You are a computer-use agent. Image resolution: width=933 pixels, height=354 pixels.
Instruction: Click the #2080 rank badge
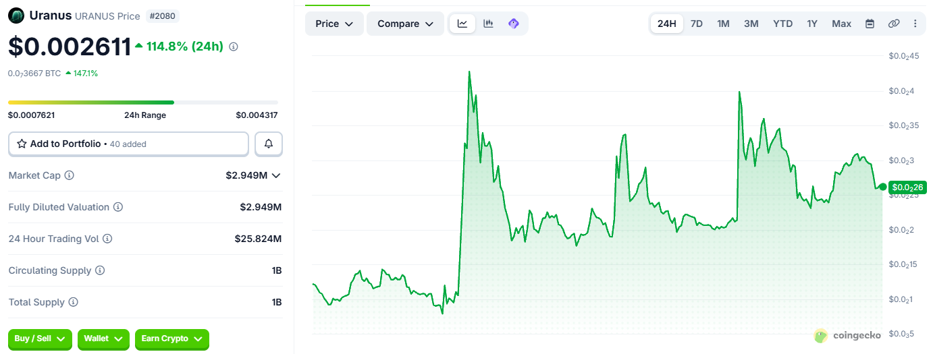tap(163, 16)
